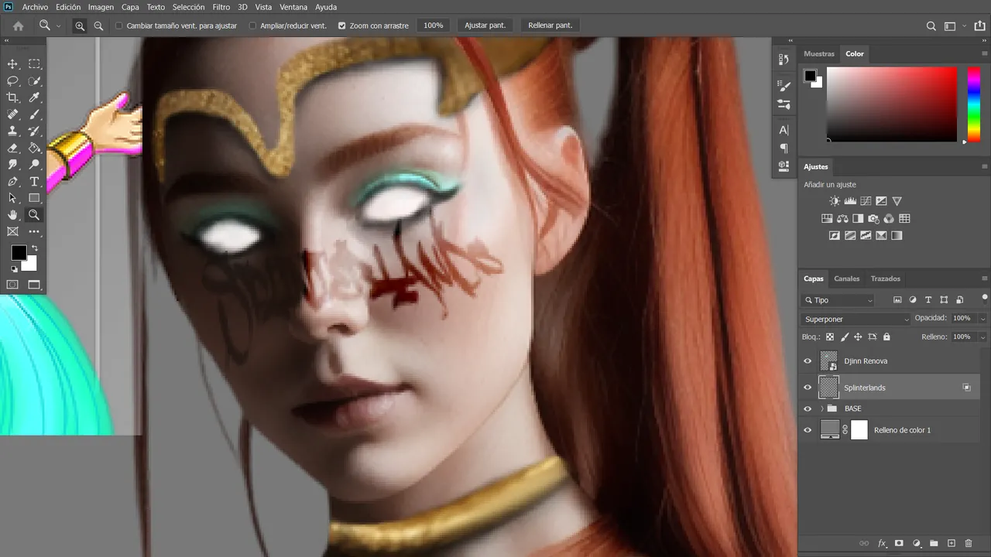Click the delete layer trash icon
This screenshot has width=991, height=557.
pos(969,544)
